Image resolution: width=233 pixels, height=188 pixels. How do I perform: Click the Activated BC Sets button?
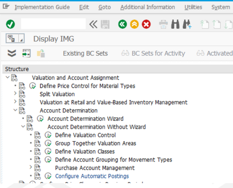[215, 53]
